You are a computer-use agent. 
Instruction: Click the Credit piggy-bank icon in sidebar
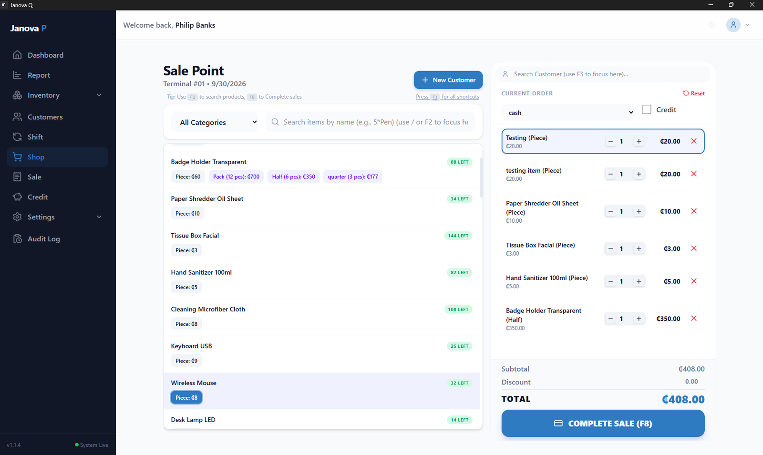pos(17,197)
